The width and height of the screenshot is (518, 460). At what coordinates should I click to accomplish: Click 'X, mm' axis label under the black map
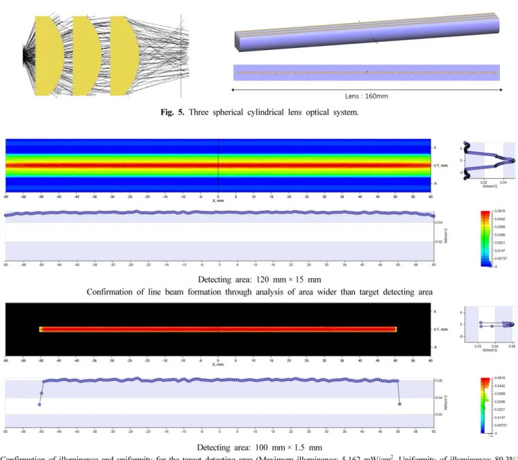click(x=218, y=364)
